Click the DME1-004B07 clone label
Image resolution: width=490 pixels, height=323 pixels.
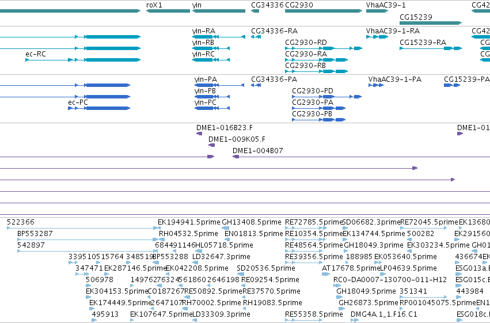258,151
